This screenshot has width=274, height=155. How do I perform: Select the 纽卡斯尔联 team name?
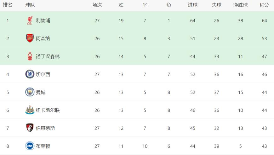48,110
